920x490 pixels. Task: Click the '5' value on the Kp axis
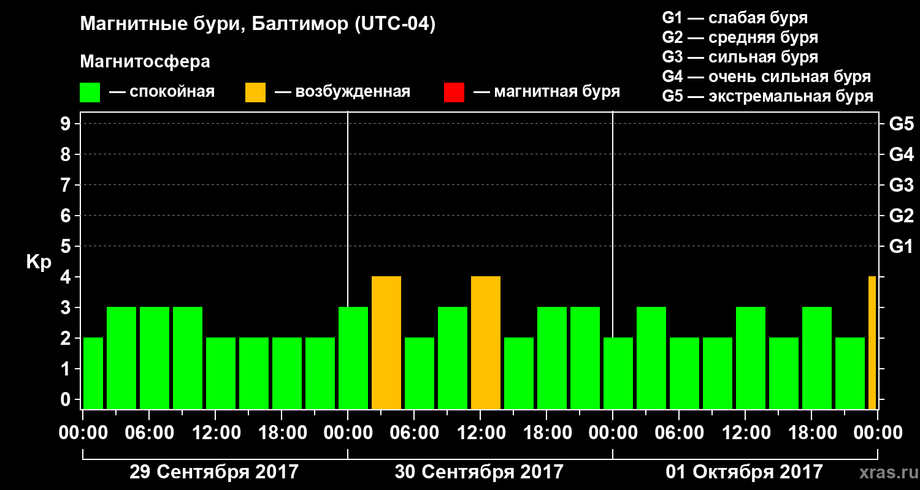click(67, 246)
